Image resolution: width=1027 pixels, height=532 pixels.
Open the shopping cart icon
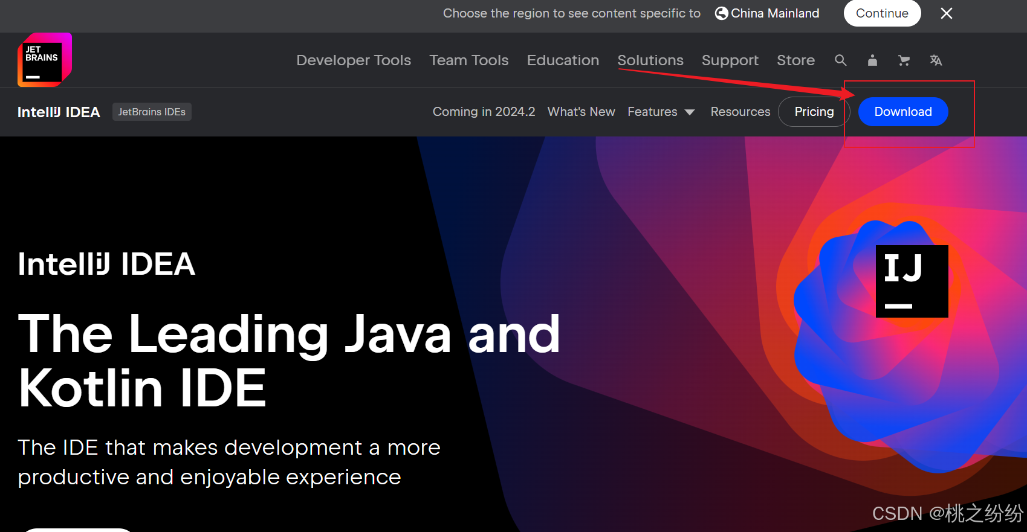tap(904, 60)
